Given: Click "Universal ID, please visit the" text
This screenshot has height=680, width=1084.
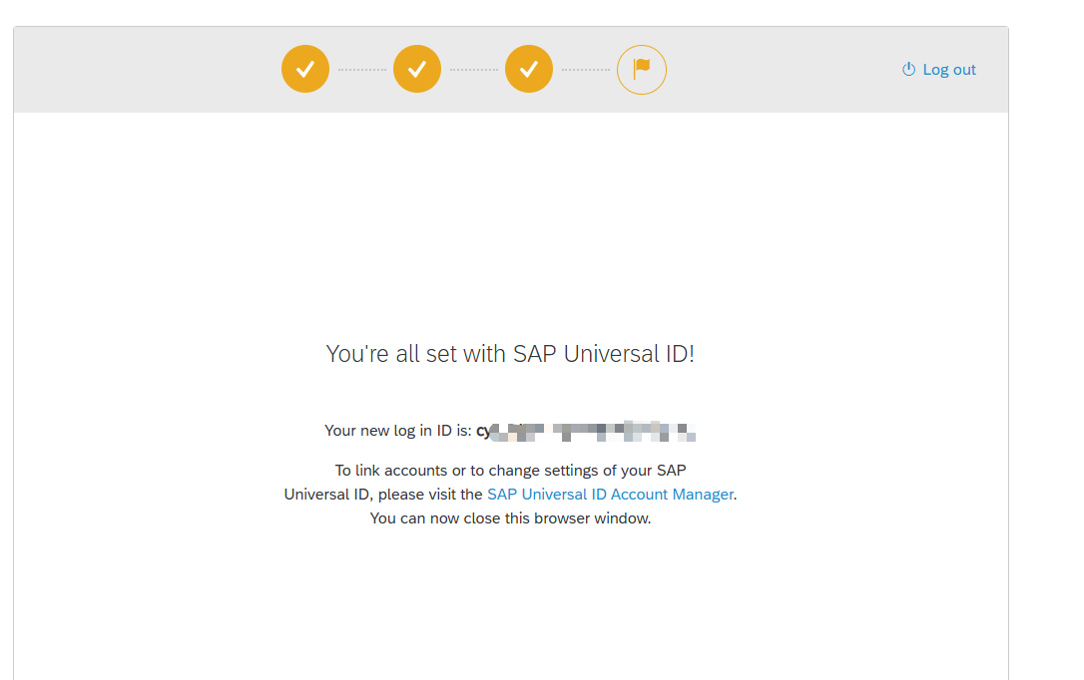Looking at the screenshot, I should click(383, 495).
